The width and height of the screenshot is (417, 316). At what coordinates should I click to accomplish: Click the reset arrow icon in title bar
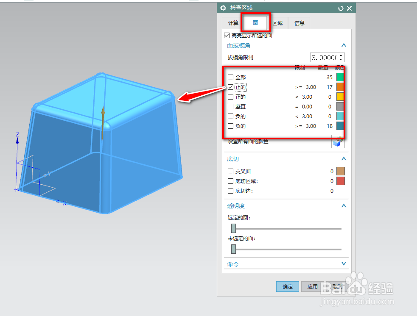click(341, 8)
